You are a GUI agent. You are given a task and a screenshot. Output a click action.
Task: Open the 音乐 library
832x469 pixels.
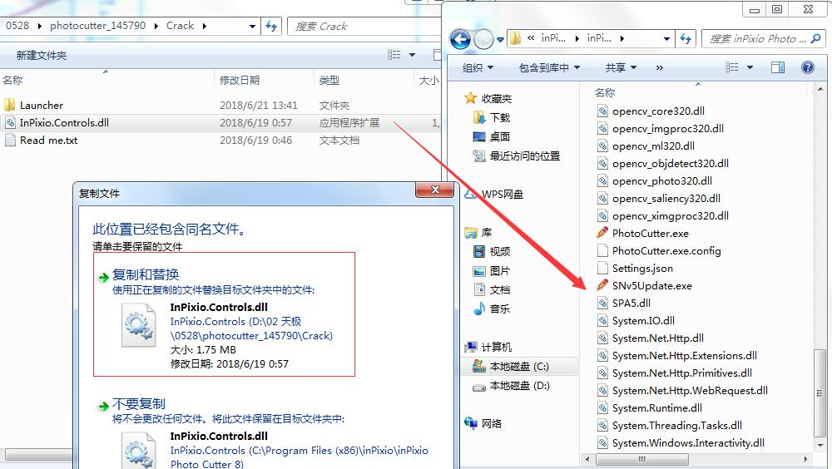point(499,309)
